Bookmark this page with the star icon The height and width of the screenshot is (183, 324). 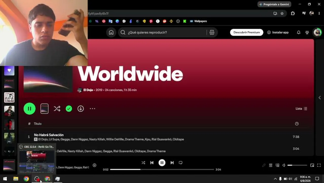pos(282,13)
